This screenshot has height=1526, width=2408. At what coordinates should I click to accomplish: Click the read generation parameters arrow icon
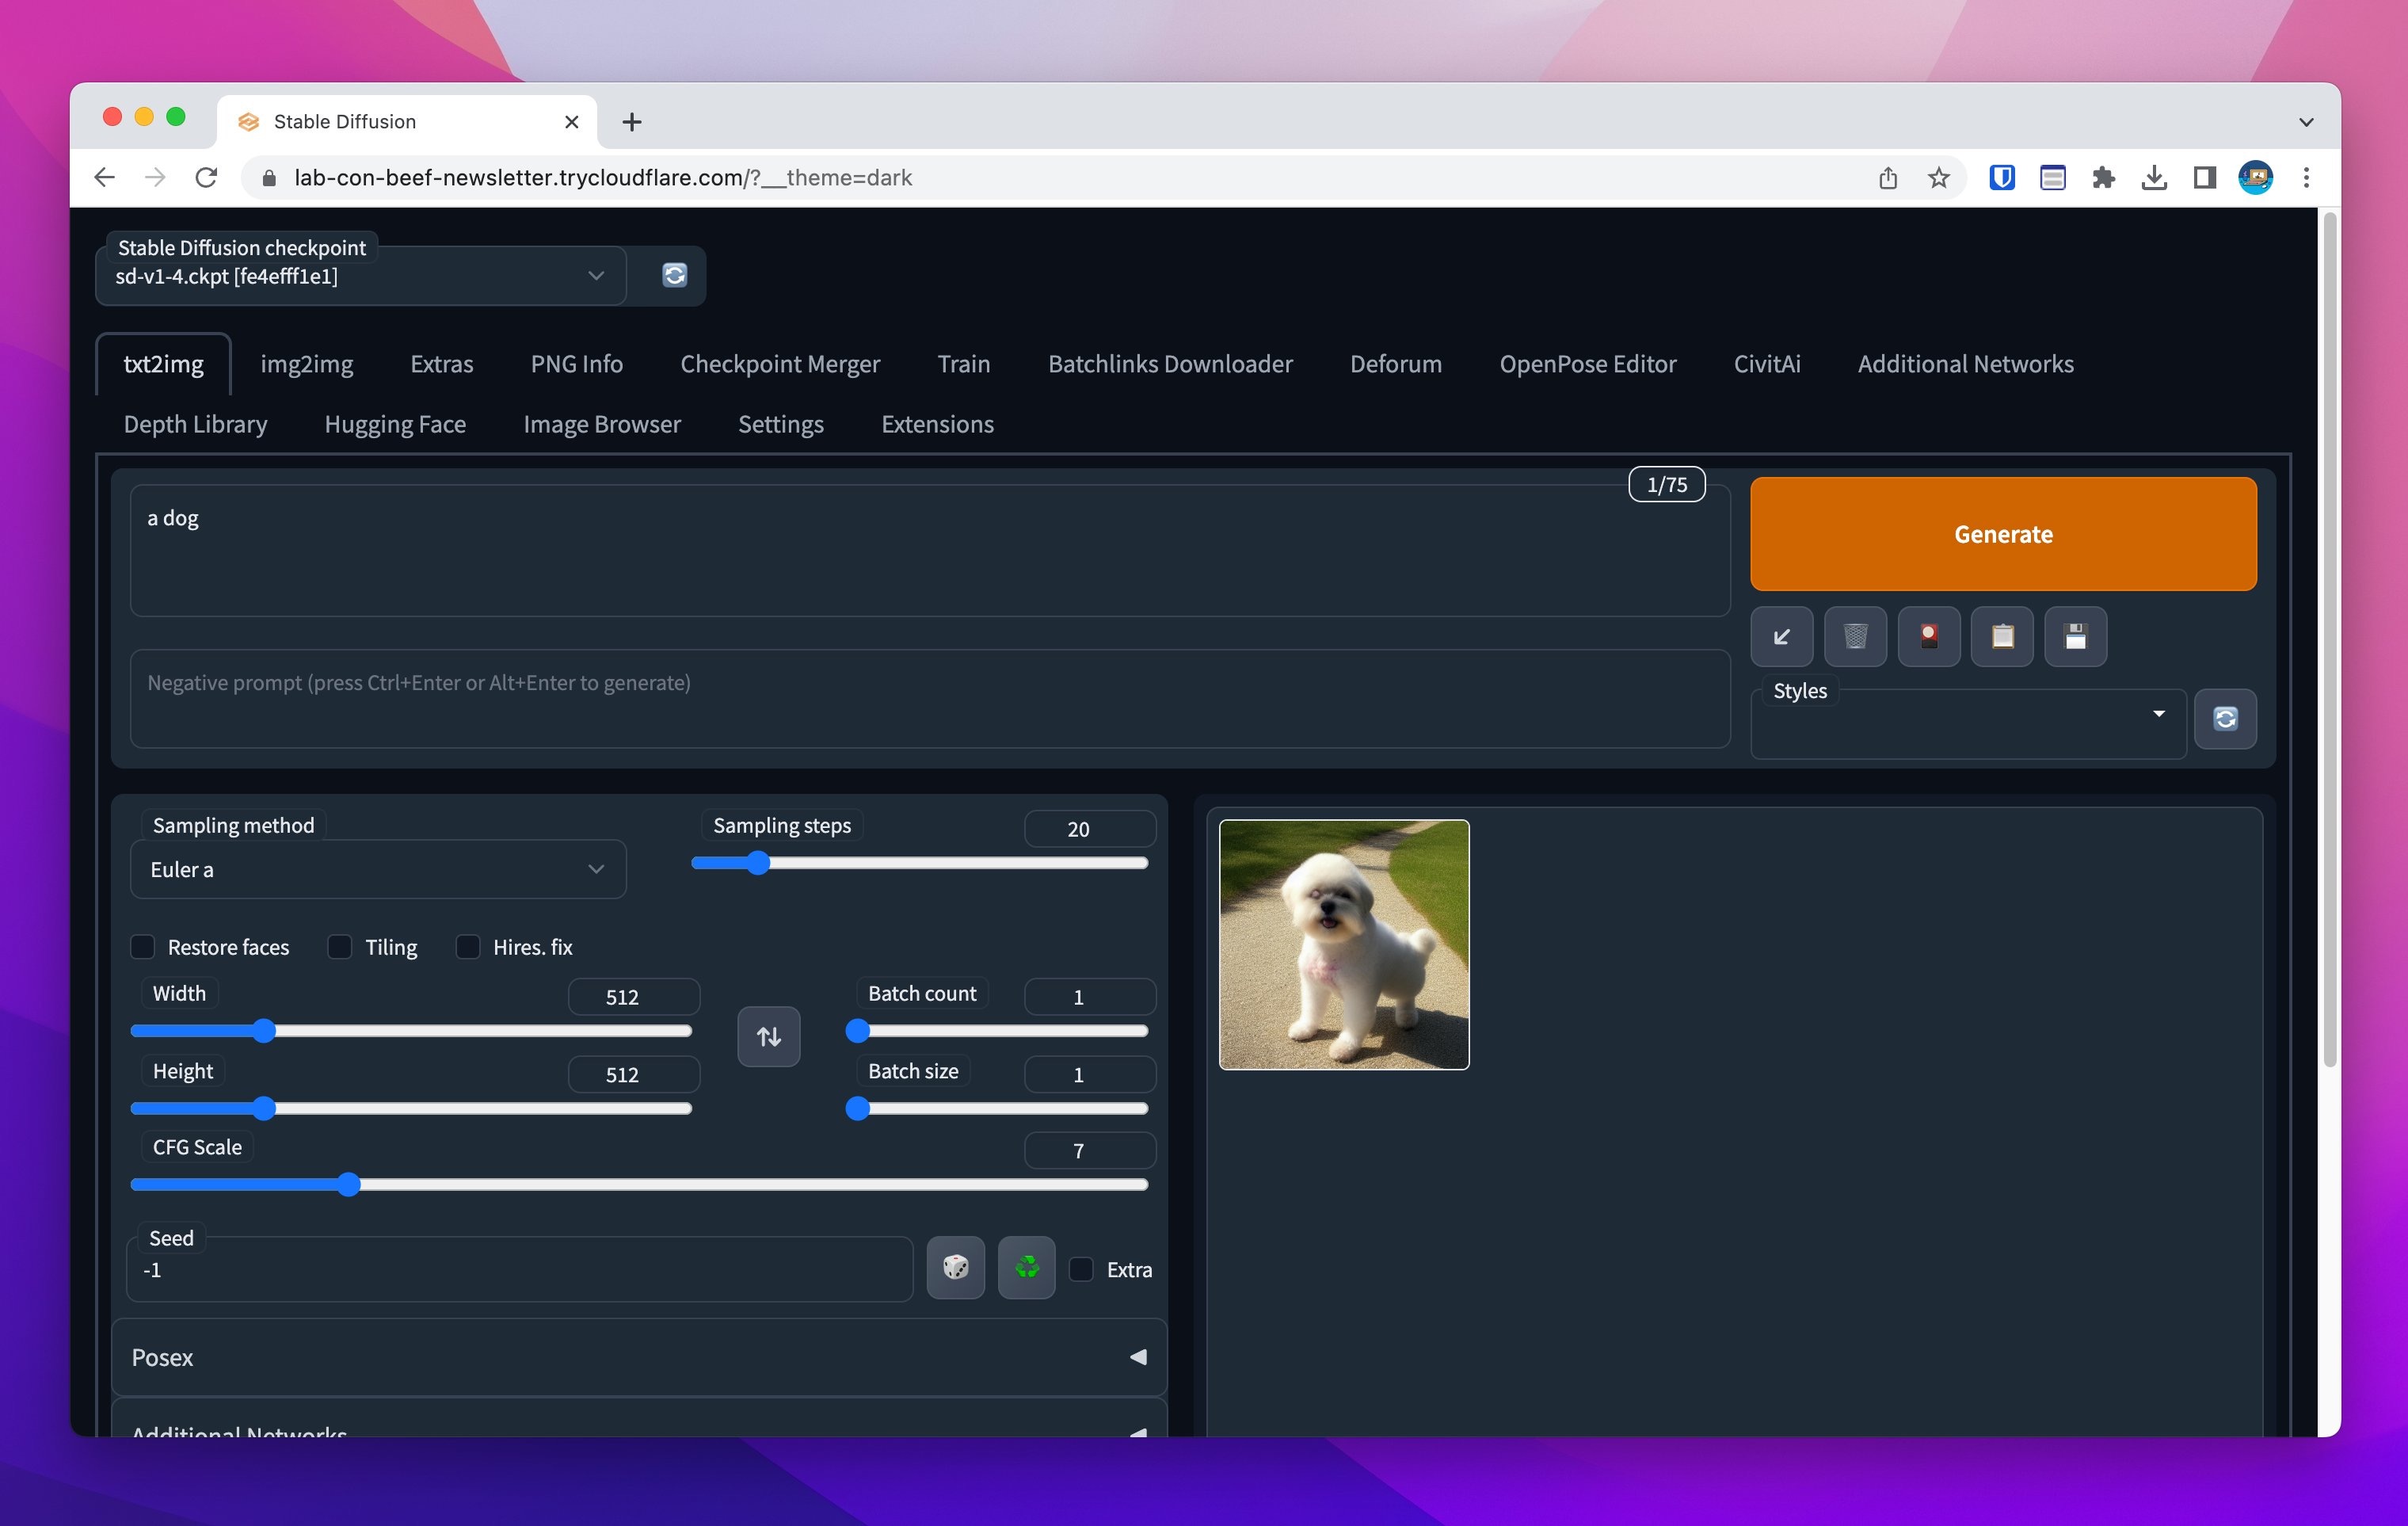point(1781,636)
